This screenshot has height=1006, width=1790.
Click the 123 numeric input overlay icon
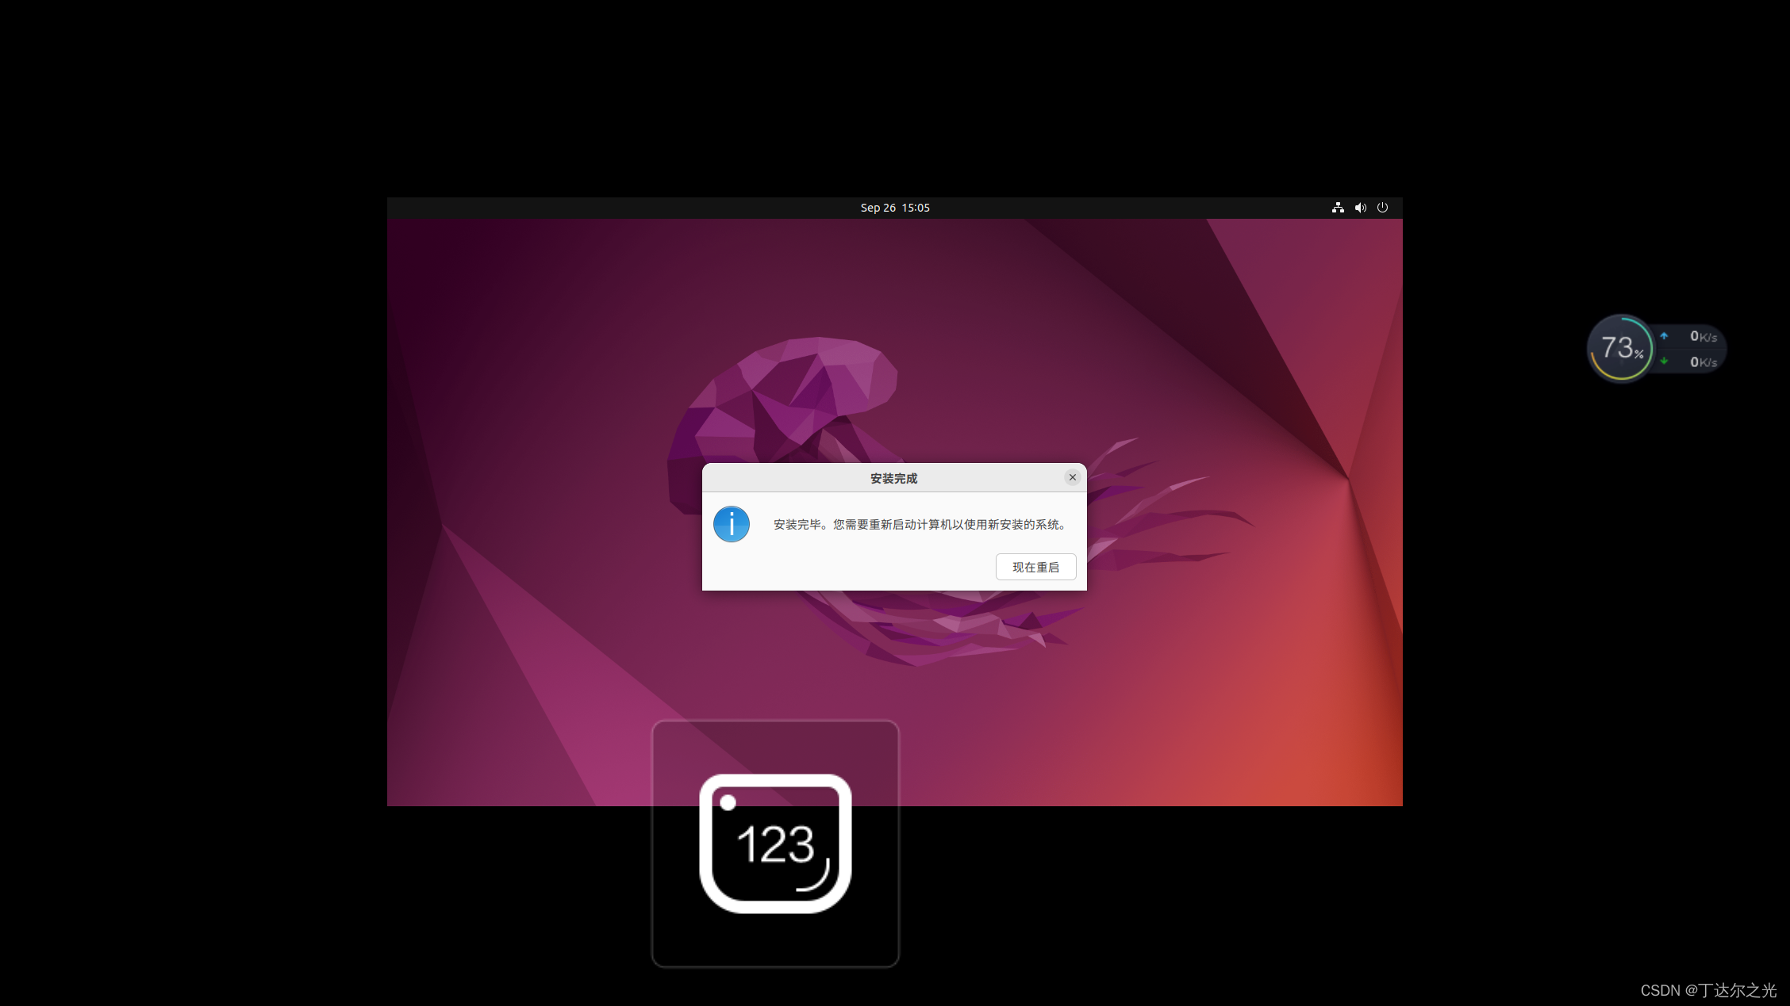(x=775, y=843)
